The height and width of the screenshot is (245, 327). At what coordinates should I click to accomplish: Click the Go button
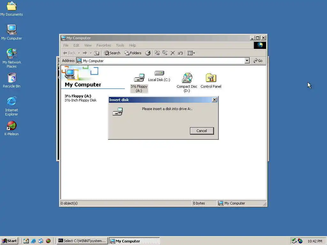[x=258, y=61]
